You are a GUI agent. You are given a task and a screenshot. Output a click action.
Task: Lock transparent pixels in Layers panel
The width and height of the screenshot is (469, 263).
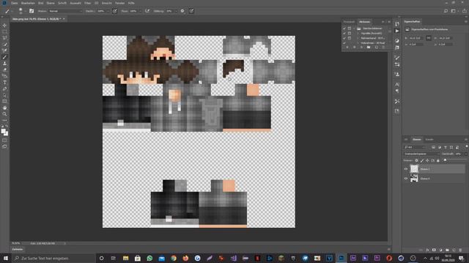pyautogui.click(x=417, y=161)
